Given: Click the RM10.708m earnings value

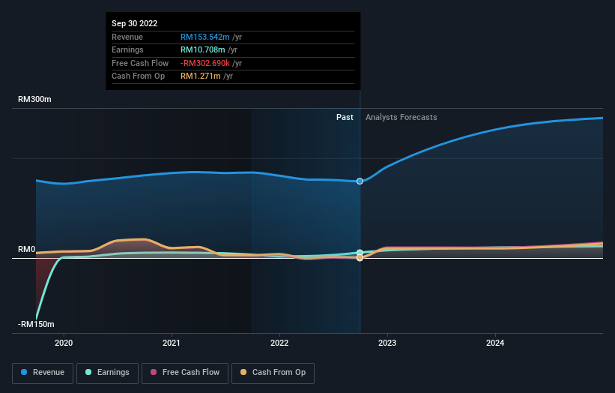Looking at the screenshot, I should [203, 49].
